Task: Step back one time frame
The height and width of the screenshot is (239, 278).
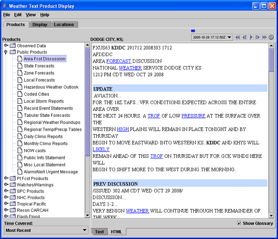Action: pyautogui.click(x=244, y=37)
